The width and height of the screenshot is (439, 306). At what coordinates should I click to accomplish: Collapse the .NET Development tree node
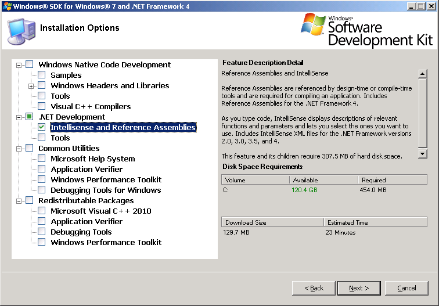[x=19, y=117]
